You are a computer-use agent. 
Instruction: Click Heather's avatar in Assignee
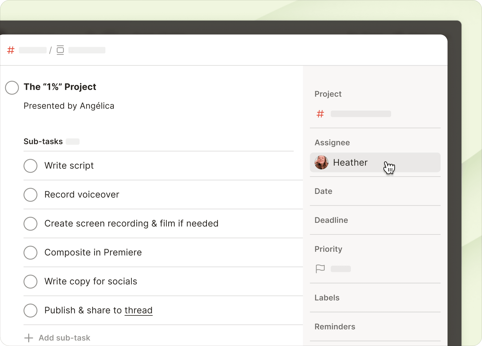(321, 162)
